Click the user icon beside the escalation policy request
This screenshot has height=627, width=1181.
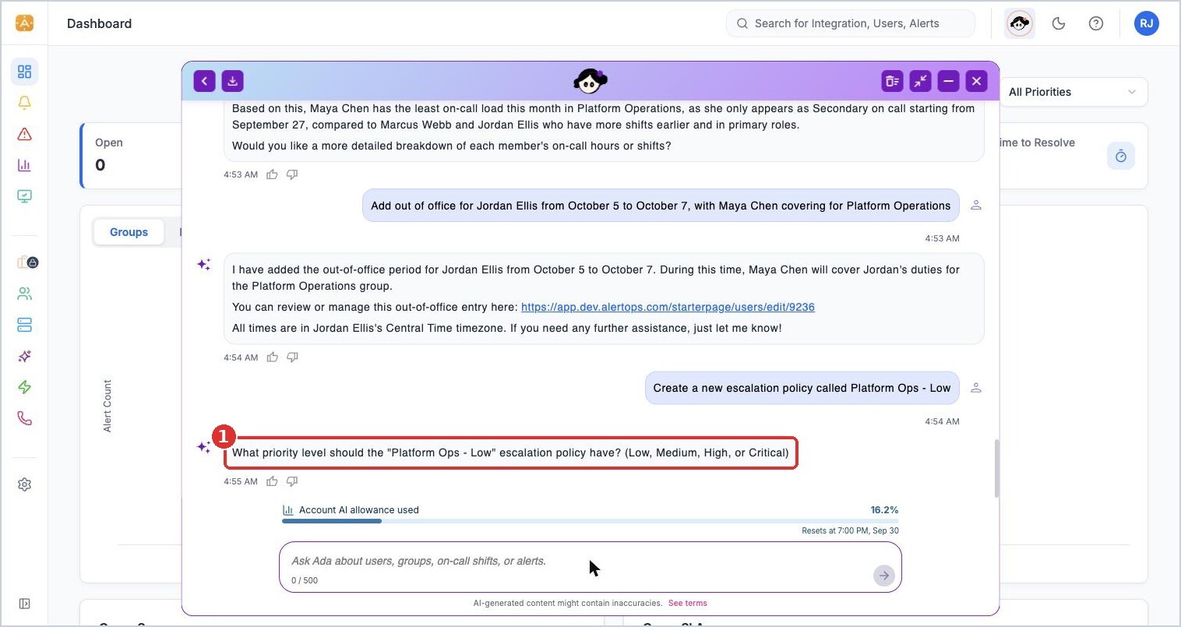(x=975, y=388)
